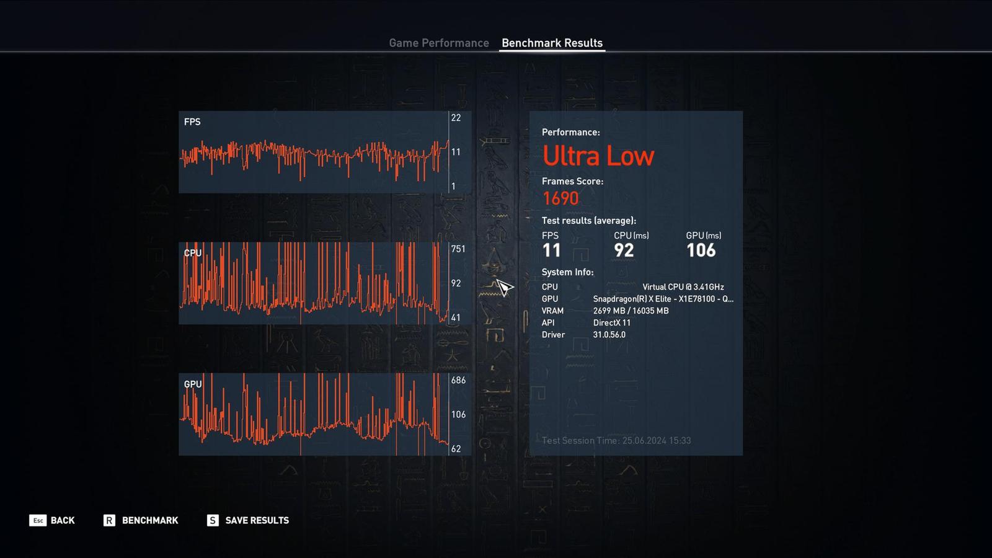The height and width of the screenshot is (558, 992).
Task: Click the FPS graph maximum value 22
Action: (456, 118)
